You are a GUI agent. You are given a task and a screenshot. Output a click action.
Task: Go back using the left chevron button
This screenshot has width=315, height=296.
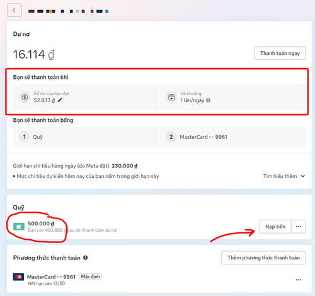point(14,10)
